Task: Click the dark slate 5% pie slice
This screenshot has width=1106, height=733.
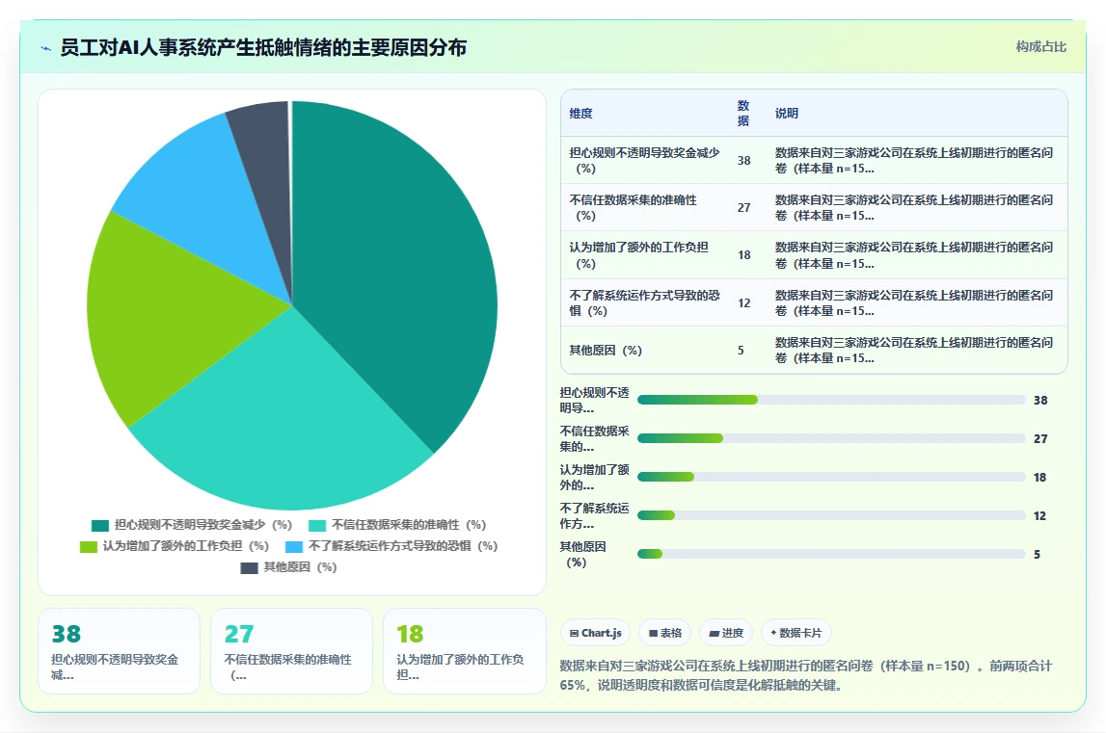Action: pos(264,176)
